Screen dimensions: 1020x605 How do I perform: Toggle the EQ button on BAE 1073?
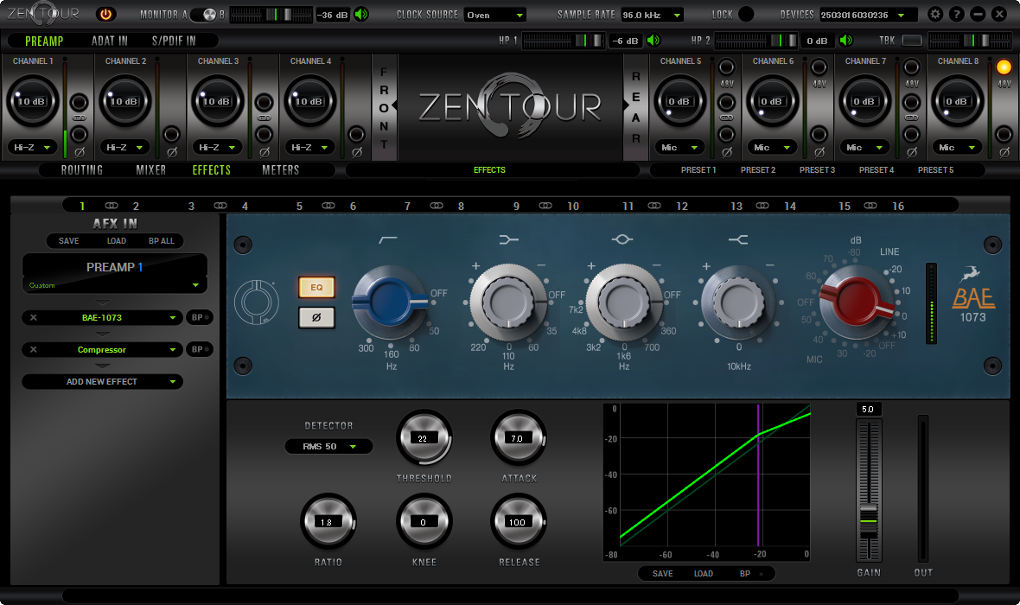316,287
